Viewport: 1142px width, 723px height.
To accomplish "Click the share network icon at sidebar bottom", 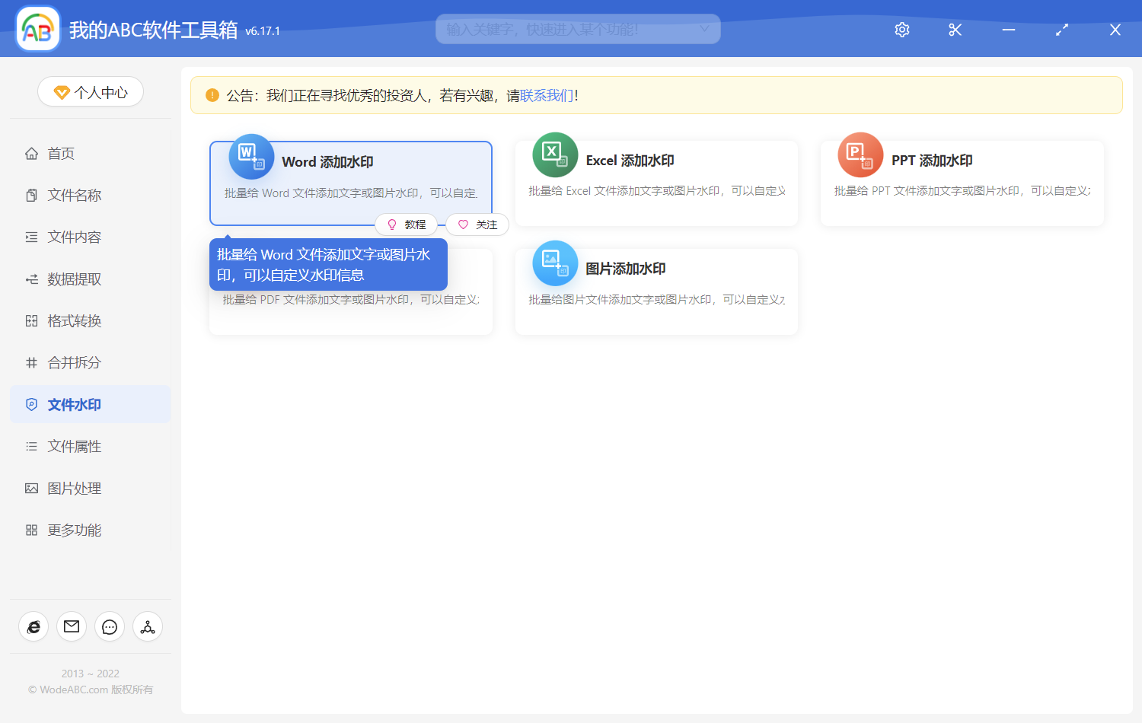I will click(x=147, y=626).
